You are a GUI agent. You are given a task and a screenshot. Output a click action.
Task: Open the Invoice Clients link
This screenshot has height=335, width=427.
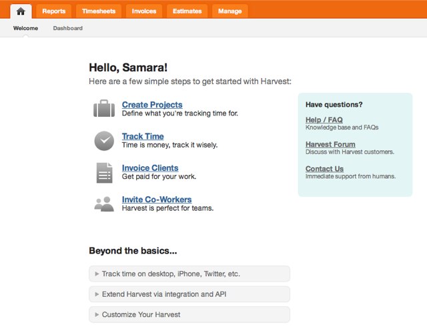point(150,167)
